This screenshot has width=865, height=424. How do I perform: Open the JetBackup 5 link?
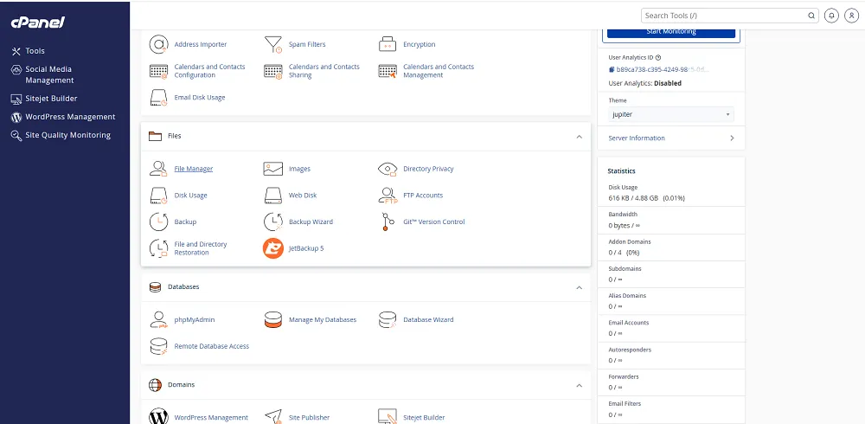click(306, 248)
